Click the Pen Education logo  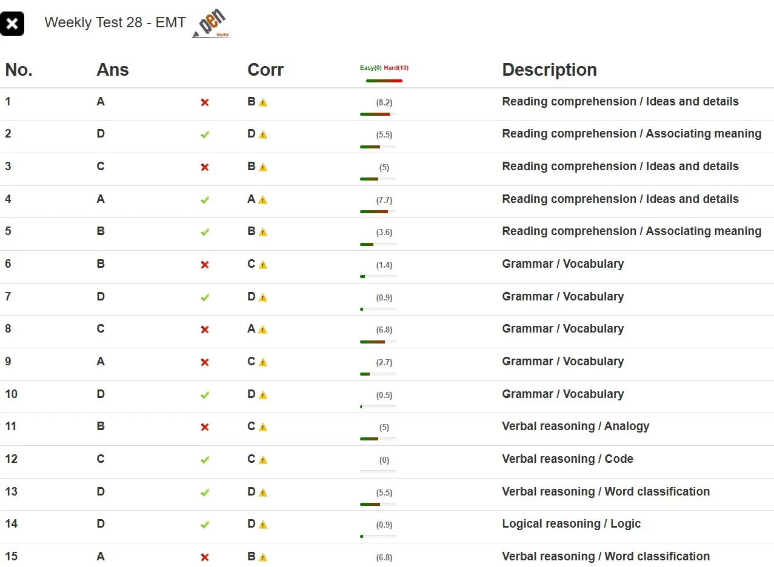(x=211, y=25)
